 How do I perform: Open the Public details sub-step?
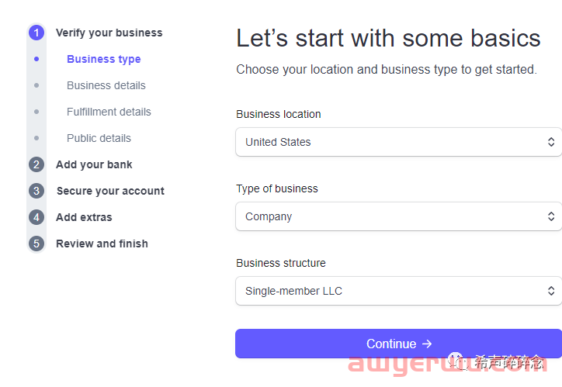[x=99, y=138]
